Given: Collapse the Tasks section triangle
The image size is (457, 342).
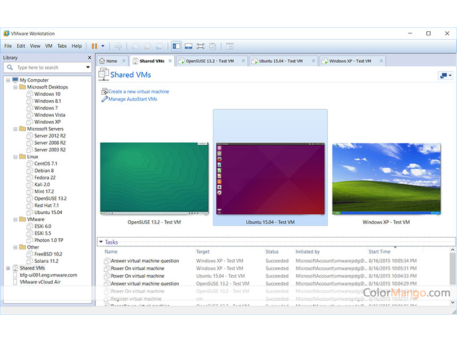Looking at the screenshot, I should pos(101,242).
